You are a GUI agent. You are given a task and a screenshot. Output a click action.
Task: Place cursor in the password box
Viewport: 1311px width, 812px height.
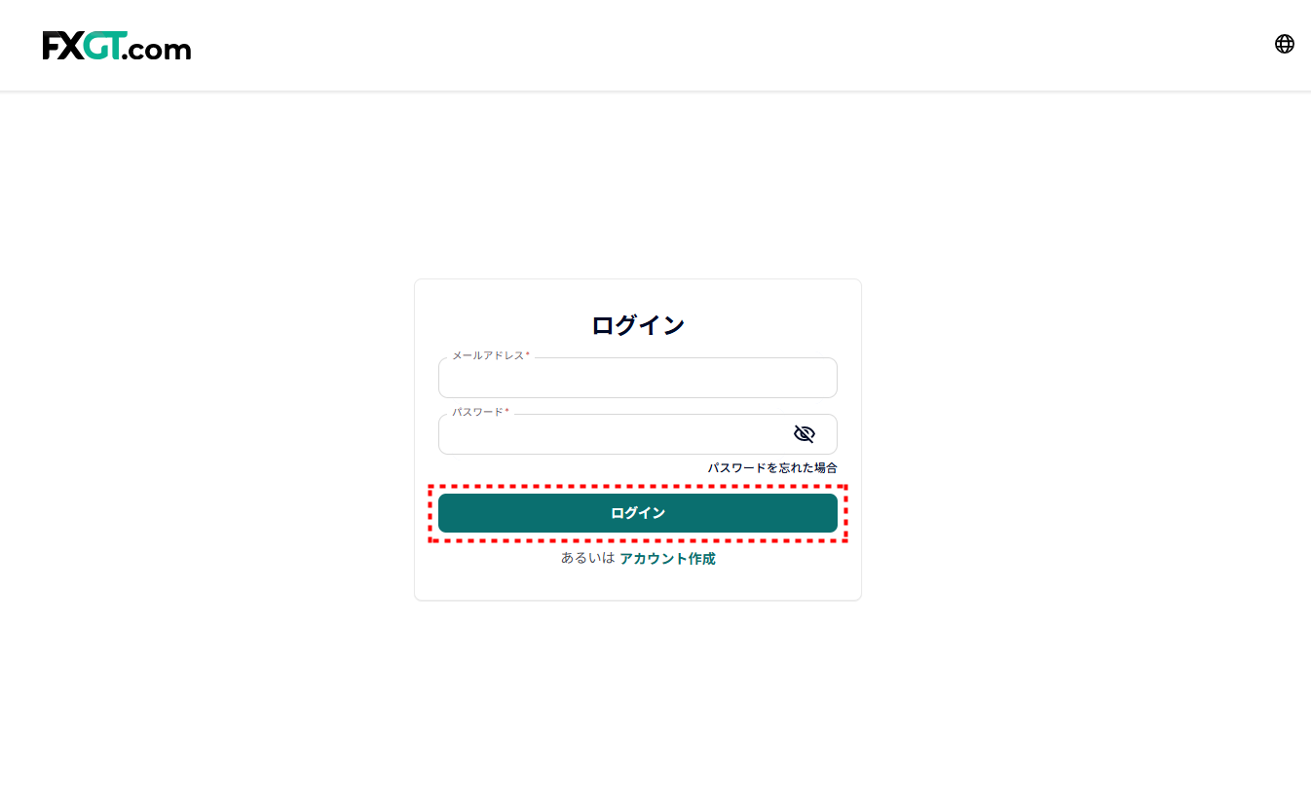(614, 435)
